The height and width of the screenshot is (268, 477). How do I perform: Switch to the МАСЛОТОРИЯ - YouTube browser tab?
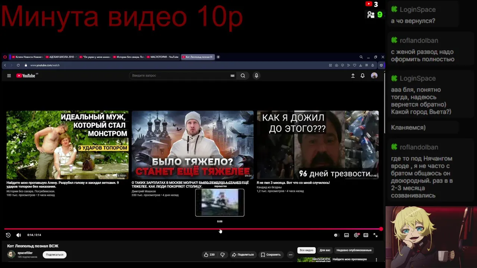(162, 57)
